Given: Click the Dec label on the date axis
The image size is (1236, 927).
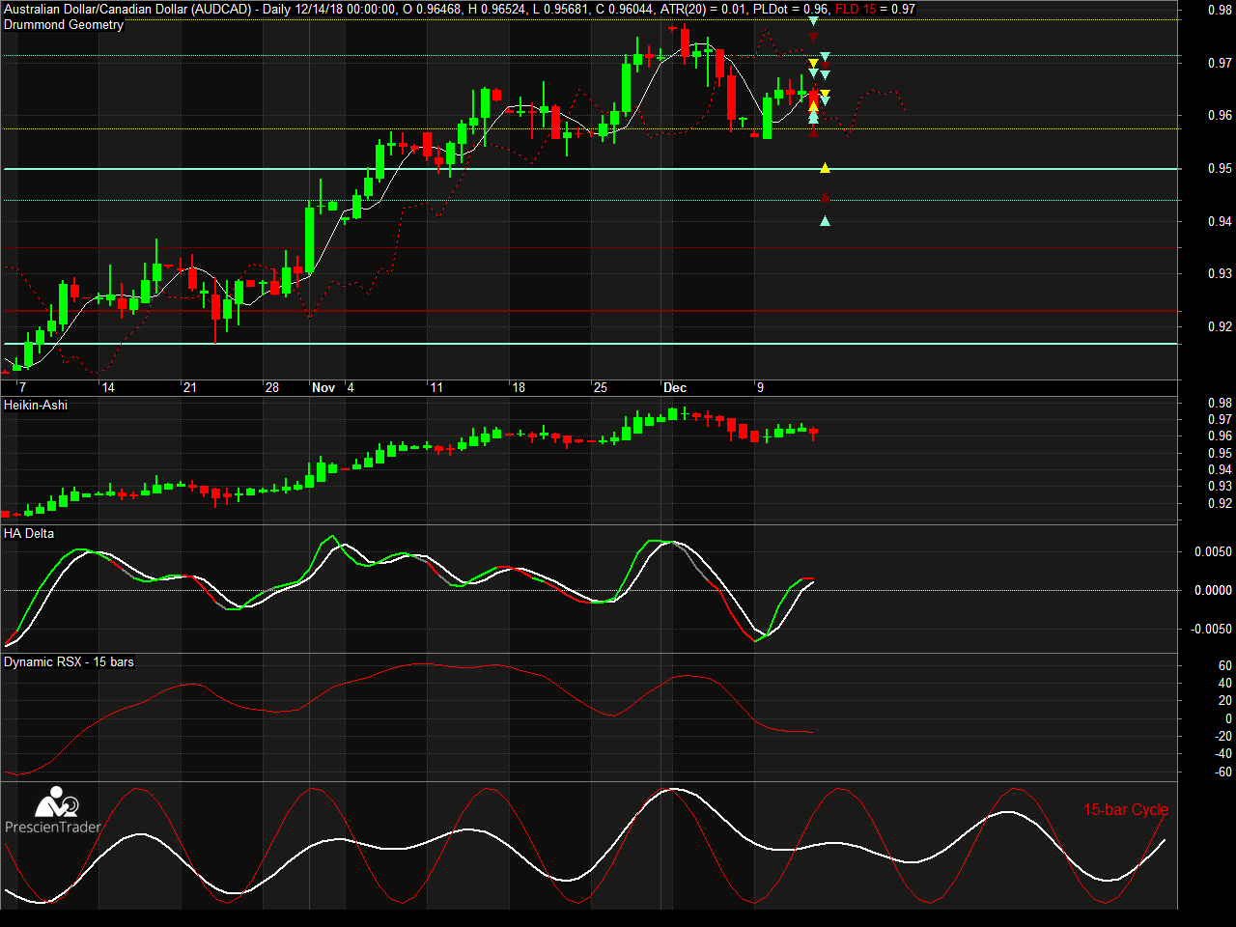Looking at the screenshot, I should click(x=675, y=388).
